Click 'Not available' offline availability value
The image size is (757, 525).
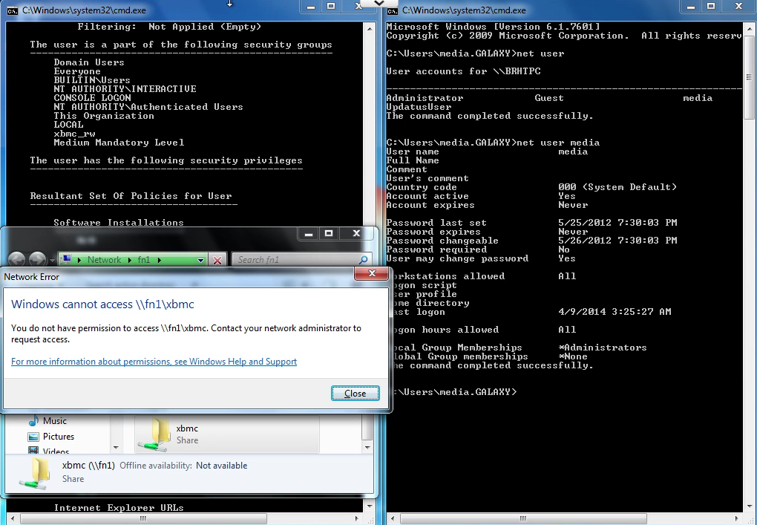[222, 466]
